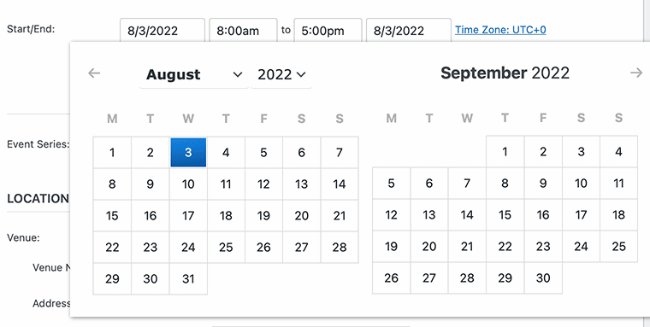Click the 8:00am start time field
The width and height of the screenshot is (650, 327).
click(244, 30)
